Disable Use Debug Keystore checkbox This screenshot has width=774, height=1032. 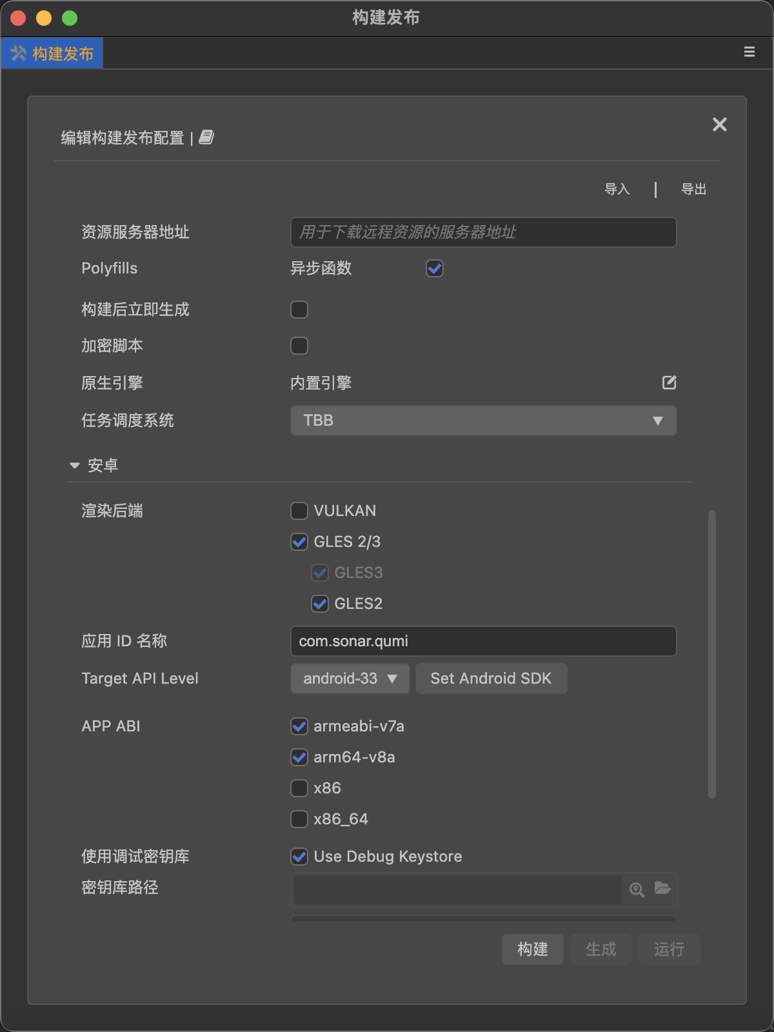[299, 857]
